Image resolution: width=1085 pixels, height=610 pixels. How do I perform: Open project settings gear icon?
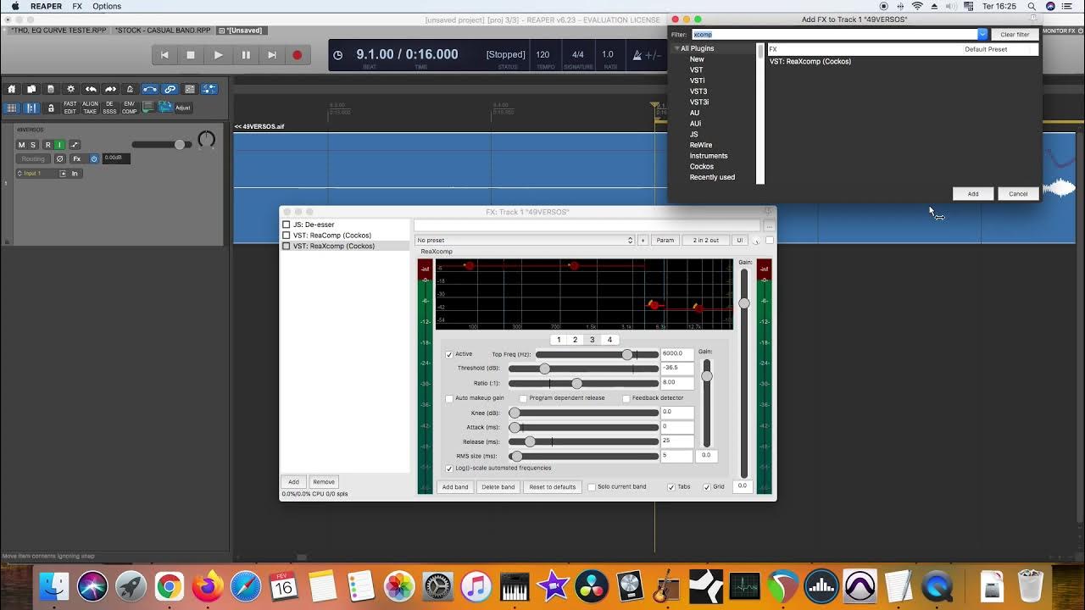pyautogui.click(x=70, y=89)
